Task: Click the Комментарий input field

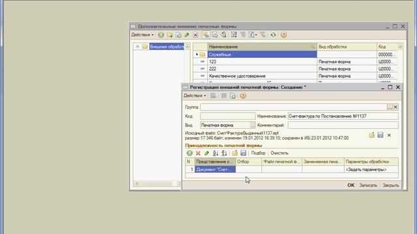Action: [x=343, y=125]
